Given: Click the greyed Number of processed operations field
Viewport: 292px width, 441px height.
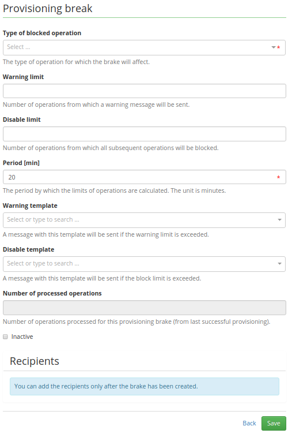Looking at the screenshot, I should [x=145, y=308].
